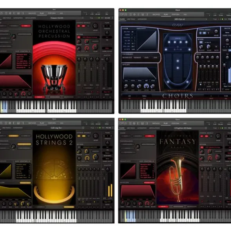
Task: Open reverb preset dropdown in Fantasy Brass window
Action: [x=213, y=147]
